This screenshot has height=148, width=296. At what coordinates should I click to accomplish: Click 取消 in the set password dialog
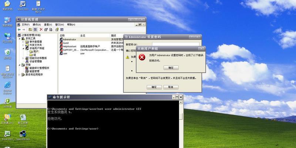click(x=171, y=87)
